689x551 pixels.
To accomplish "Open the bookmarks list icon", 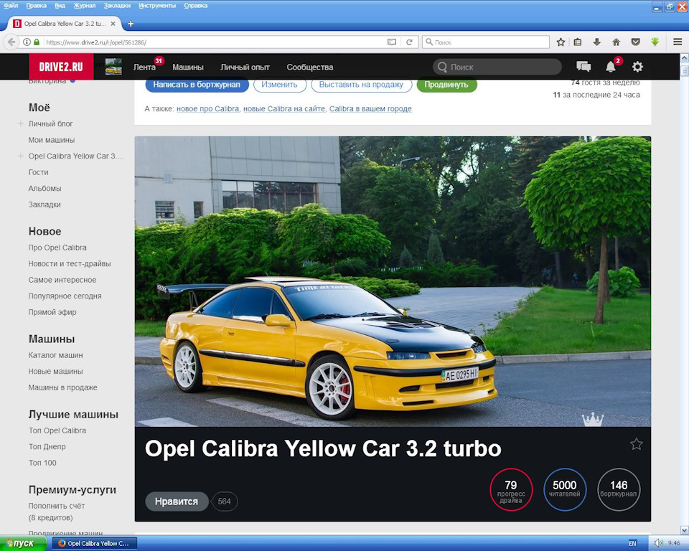I will 577,42.
